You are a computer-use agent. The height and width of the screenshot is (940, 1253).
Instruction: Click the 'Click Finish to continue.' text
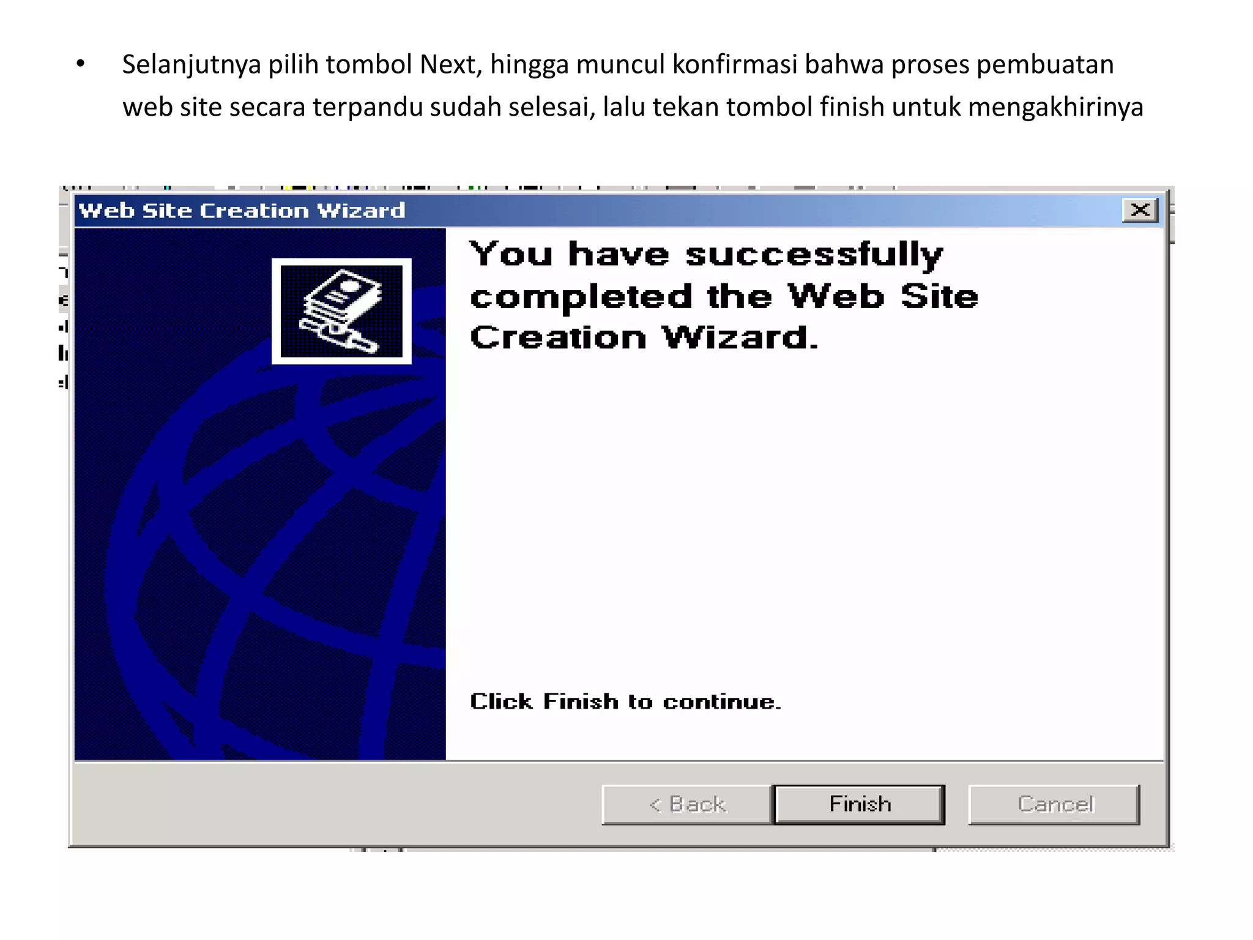point(625,701)
